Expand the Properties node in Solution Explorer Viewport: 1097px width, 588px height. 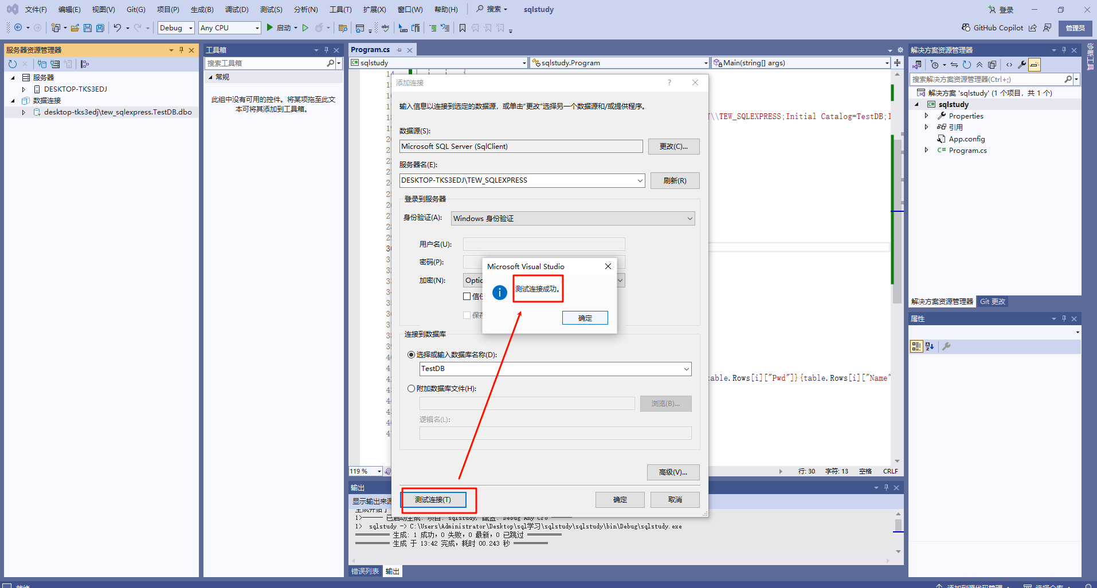pyautogui.click(x=926, y=116)
